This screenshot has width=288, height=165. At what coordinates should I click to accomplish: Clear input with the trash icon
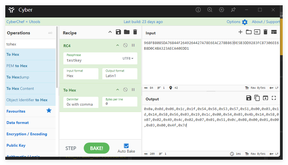point(265,32)
